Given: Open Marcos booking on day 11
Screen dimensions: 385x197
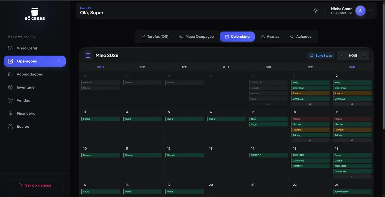Looking at the screenshot, I should pos(142,155).
